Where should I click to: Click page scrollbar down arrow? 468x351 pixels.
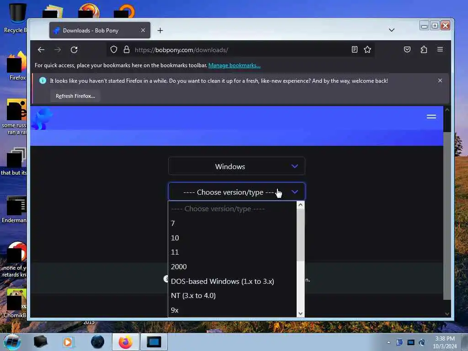click(447, 314)
